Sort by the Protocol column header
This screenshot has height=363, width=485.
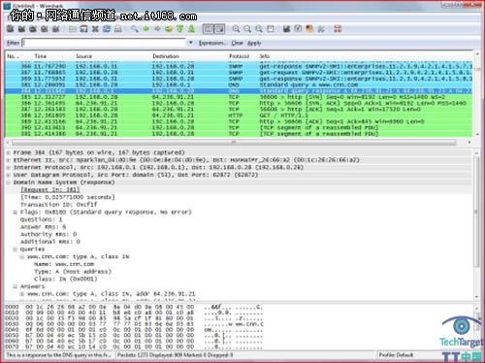pyautogui.click(x=240, y=56)
